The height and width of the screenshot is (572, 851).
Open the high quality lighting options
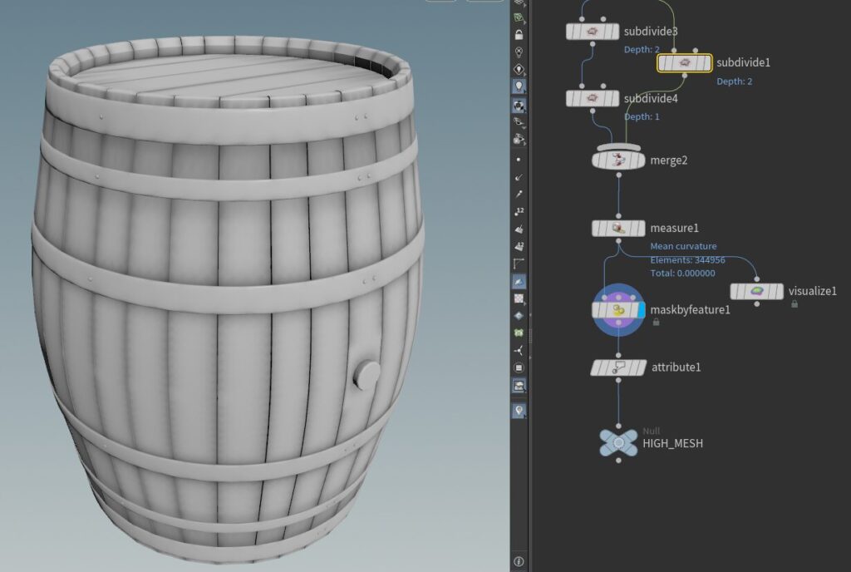click(519, 106)
